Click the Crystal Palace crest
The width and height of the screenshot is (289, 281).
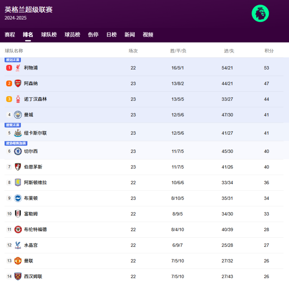tap(18, 245)
